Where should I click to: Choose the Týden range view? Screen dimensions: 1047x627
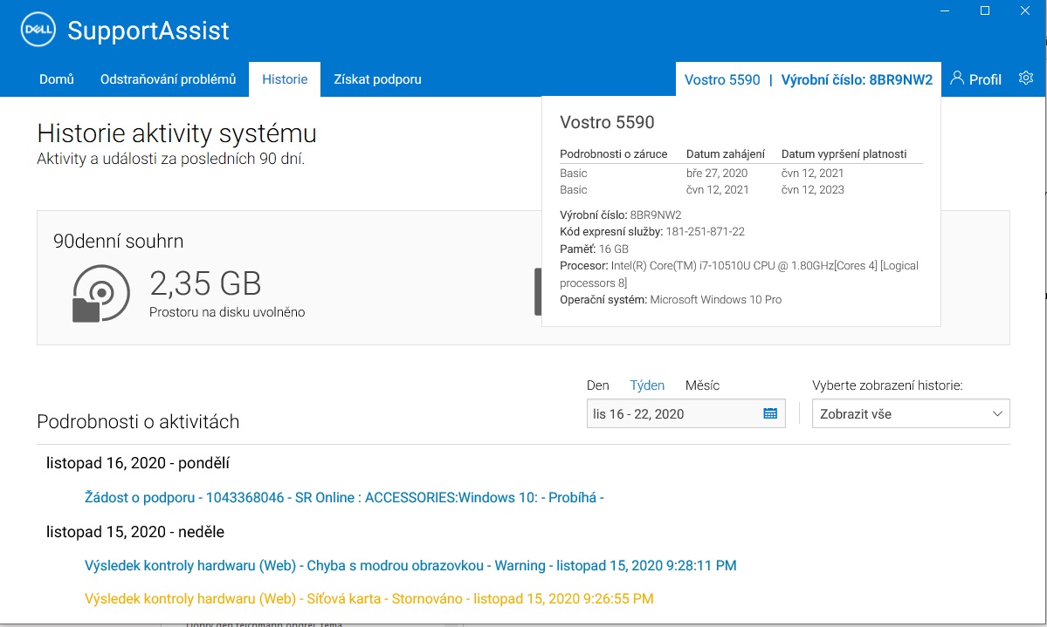647,385
